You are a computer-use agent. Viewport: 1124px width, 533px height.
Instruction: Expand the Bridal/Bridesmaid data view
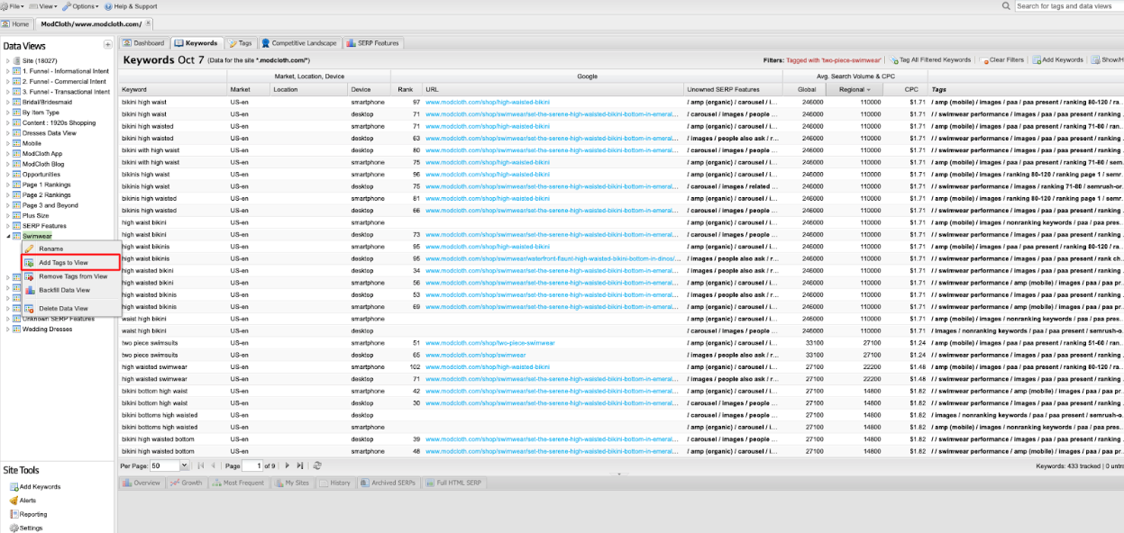(7, 102)
